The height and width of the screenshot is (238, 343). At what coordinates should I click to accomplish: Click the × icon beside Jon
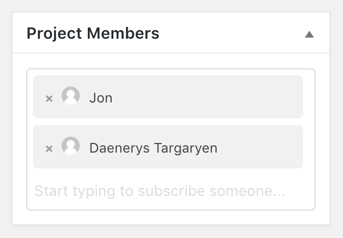click(49, 98)
